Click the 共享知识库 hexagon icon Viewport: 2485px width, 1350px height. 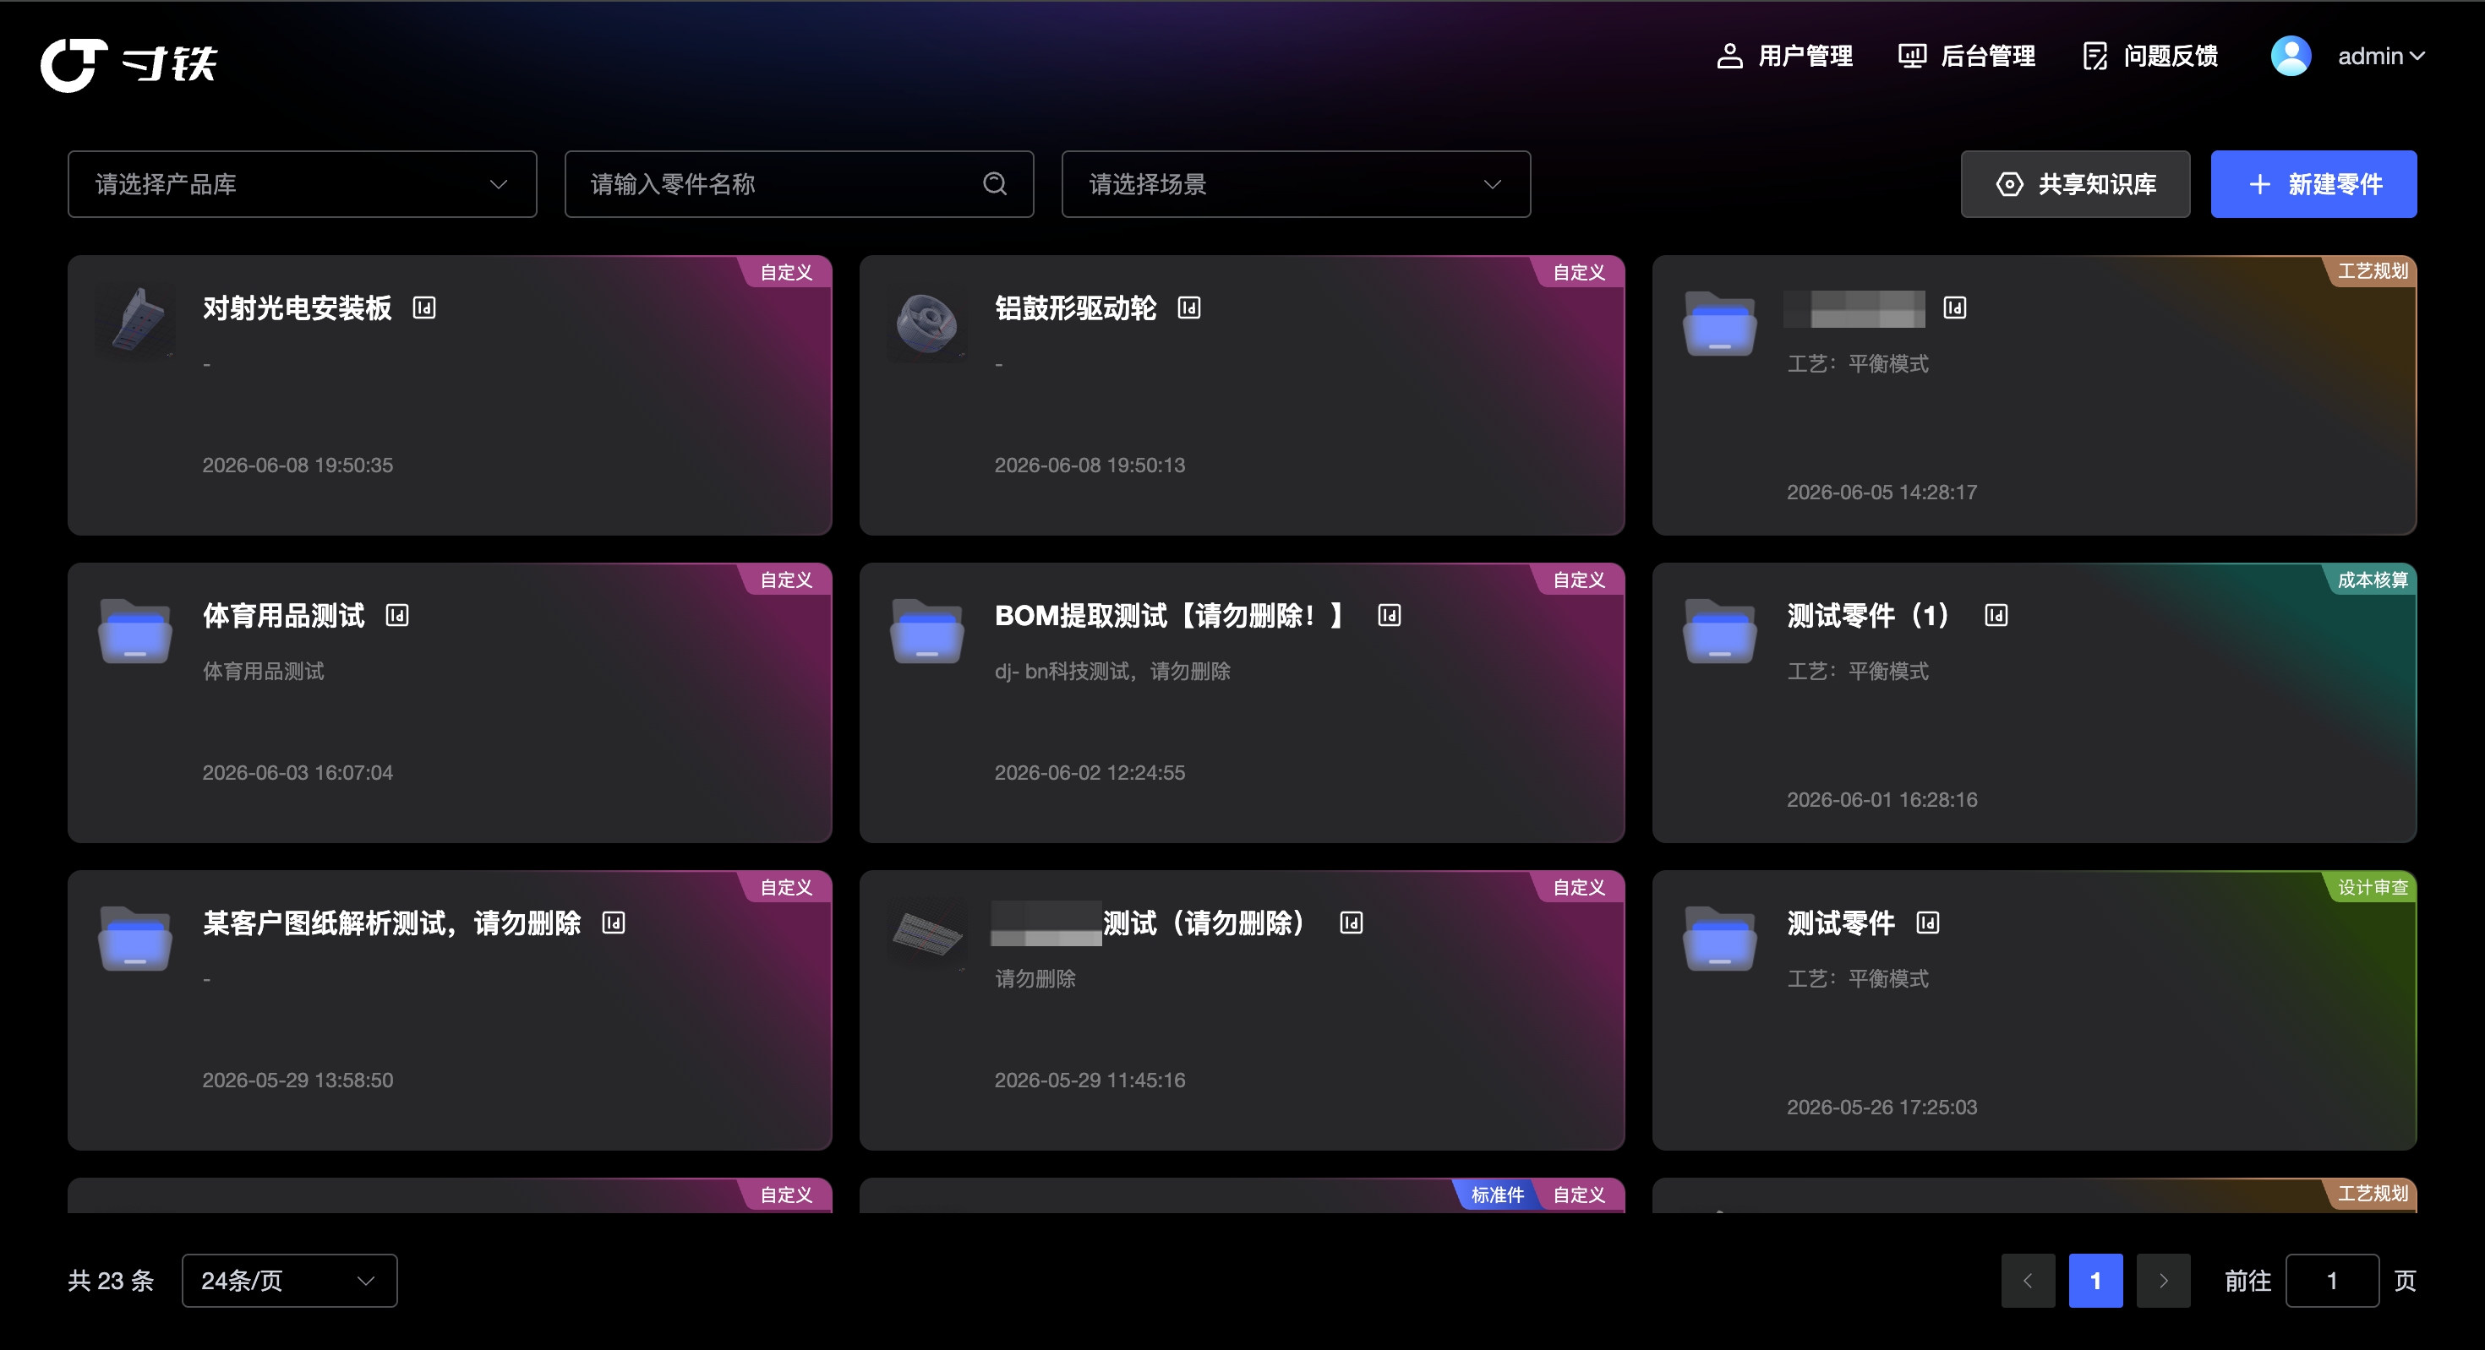[2009, 184]
